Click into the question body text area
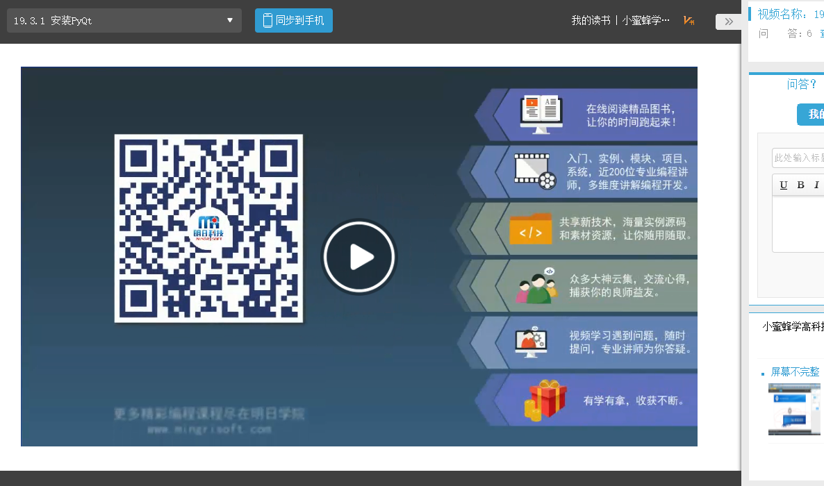This screenshot has height=486, width=824. tap(798, 224)
